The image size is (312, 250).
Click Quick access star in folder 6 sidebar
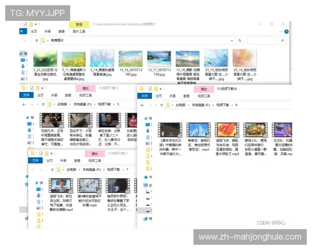point(146,118)
